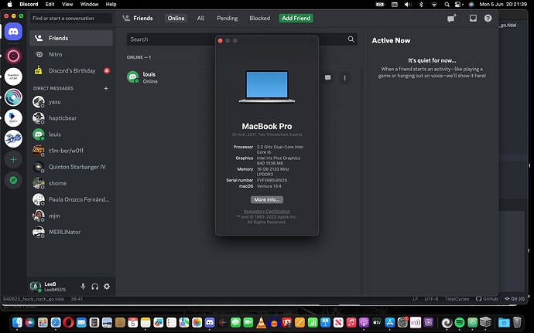Open direct message with yaxu
The width and height of the screenshot is (534, 333).
point(71,102)
